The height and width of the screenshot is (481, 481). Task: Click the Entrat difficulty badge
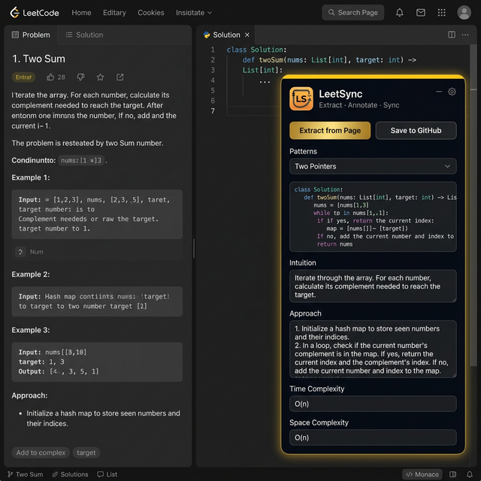coord(23,77)
